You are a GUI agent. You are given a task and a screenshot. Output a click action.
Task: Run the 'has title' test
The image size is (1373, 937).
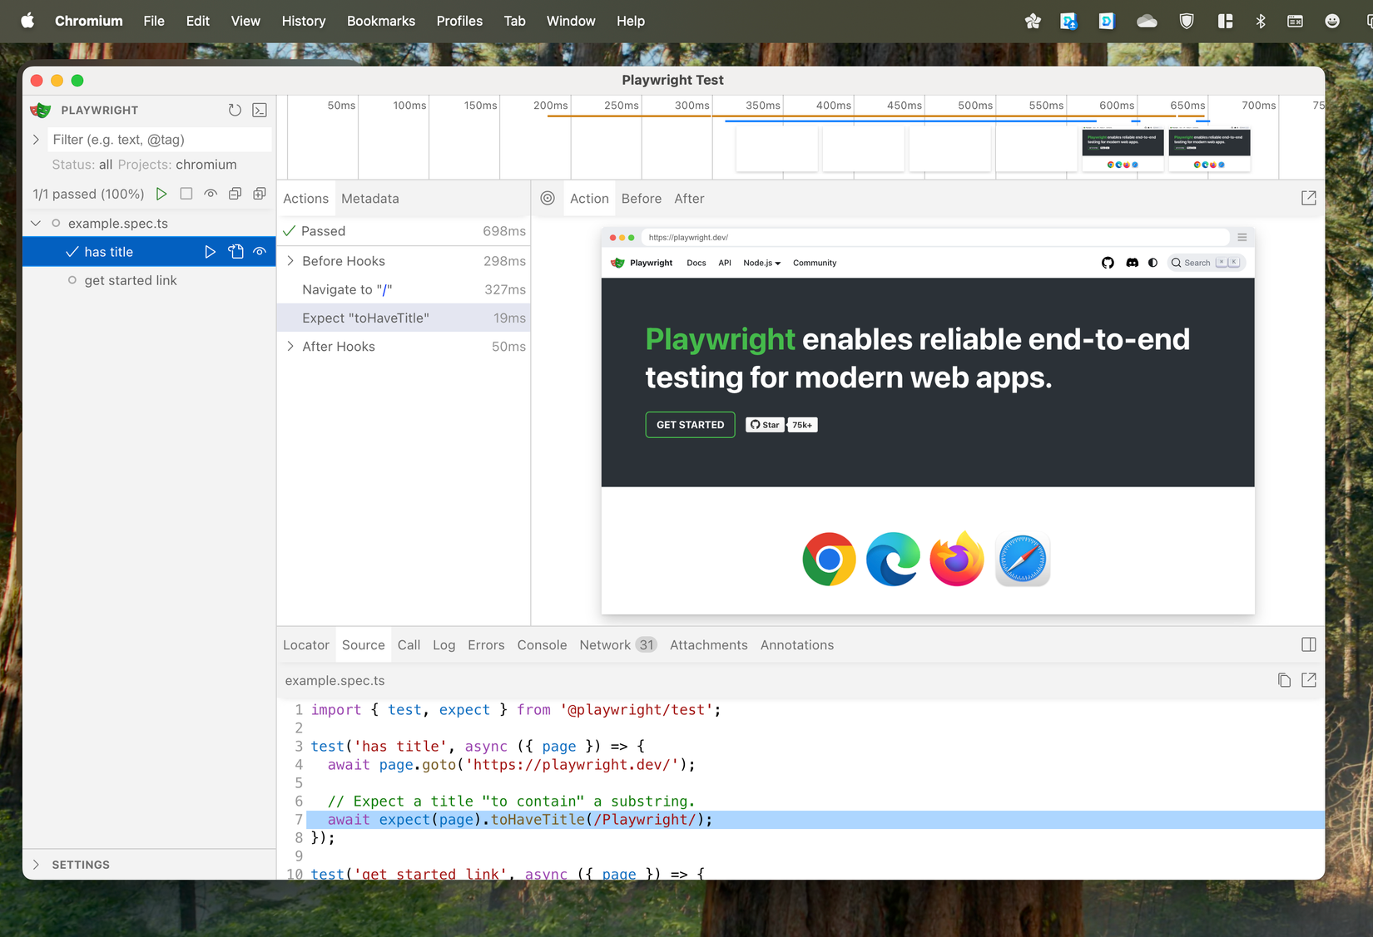[x=210, y=251]
